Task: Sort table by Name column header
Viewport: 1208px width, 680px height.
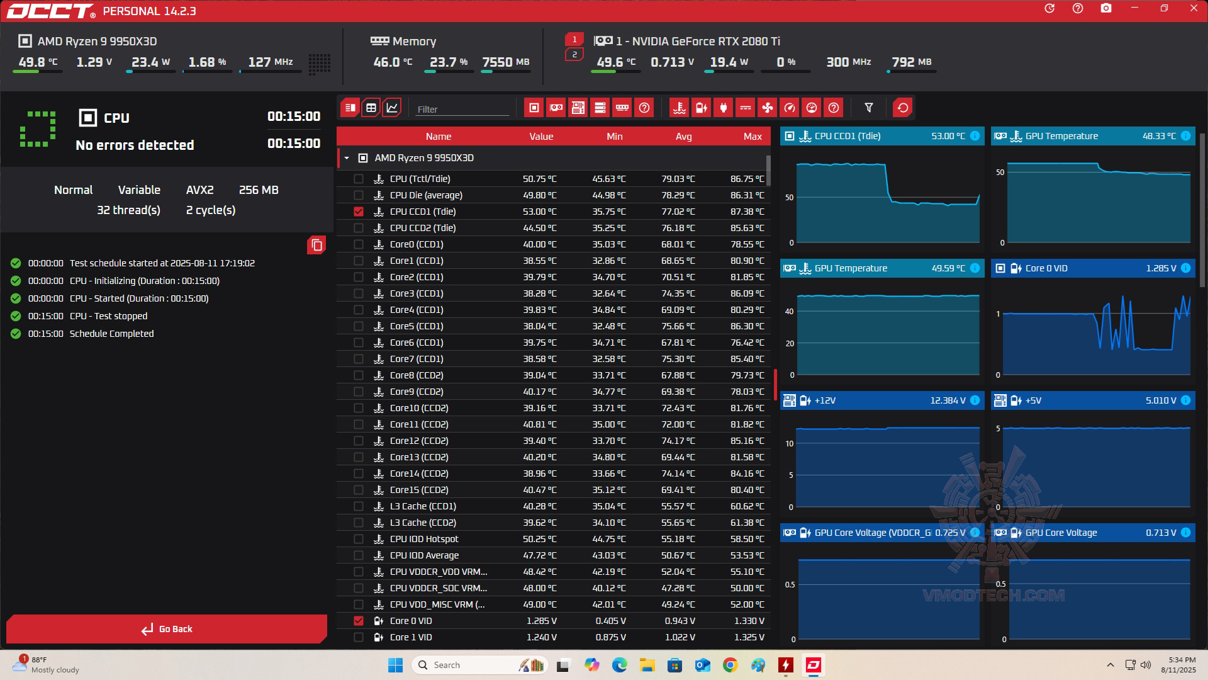Action: point(438,137)
